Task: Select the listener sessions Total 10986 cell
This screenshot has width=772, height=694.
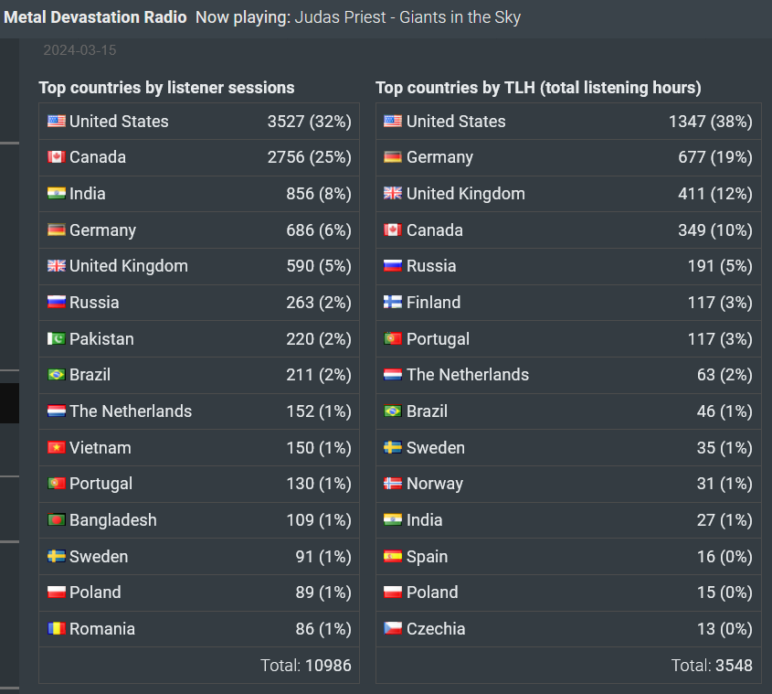Action: coord(199,666)
